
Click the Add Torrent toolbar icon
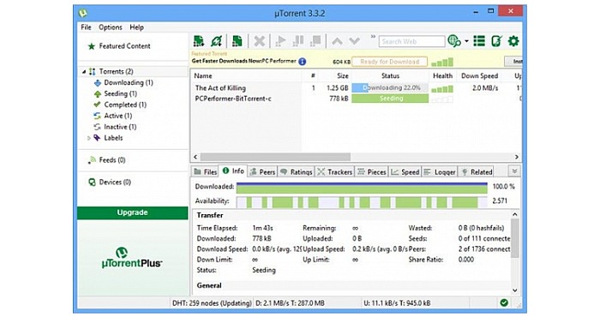(x=199, y=41)
